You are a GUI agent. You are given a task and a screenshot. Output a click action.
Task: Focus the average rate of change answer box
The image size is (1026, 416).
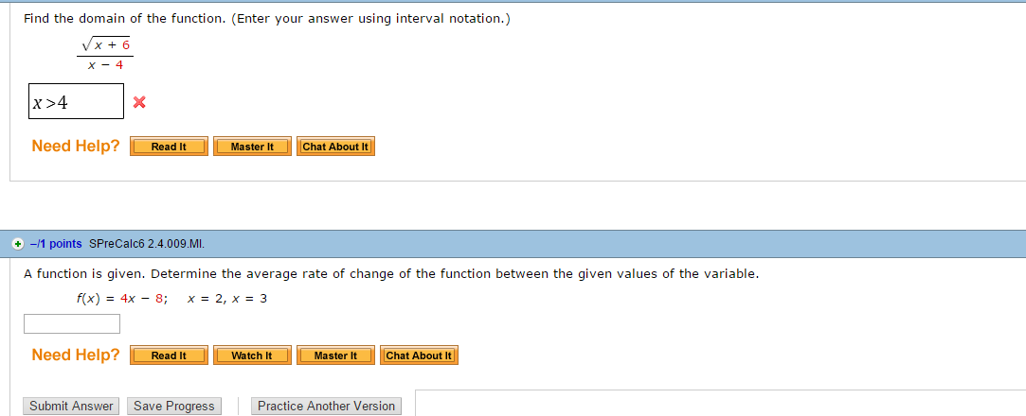[72, 324]
